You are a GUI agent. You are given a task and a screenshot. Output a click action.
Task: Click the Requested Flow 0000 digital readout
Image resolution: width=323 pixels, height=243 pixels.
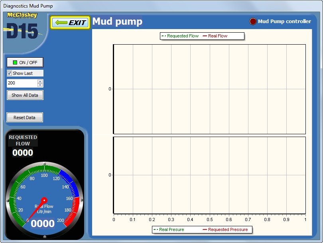coord(23,153)
